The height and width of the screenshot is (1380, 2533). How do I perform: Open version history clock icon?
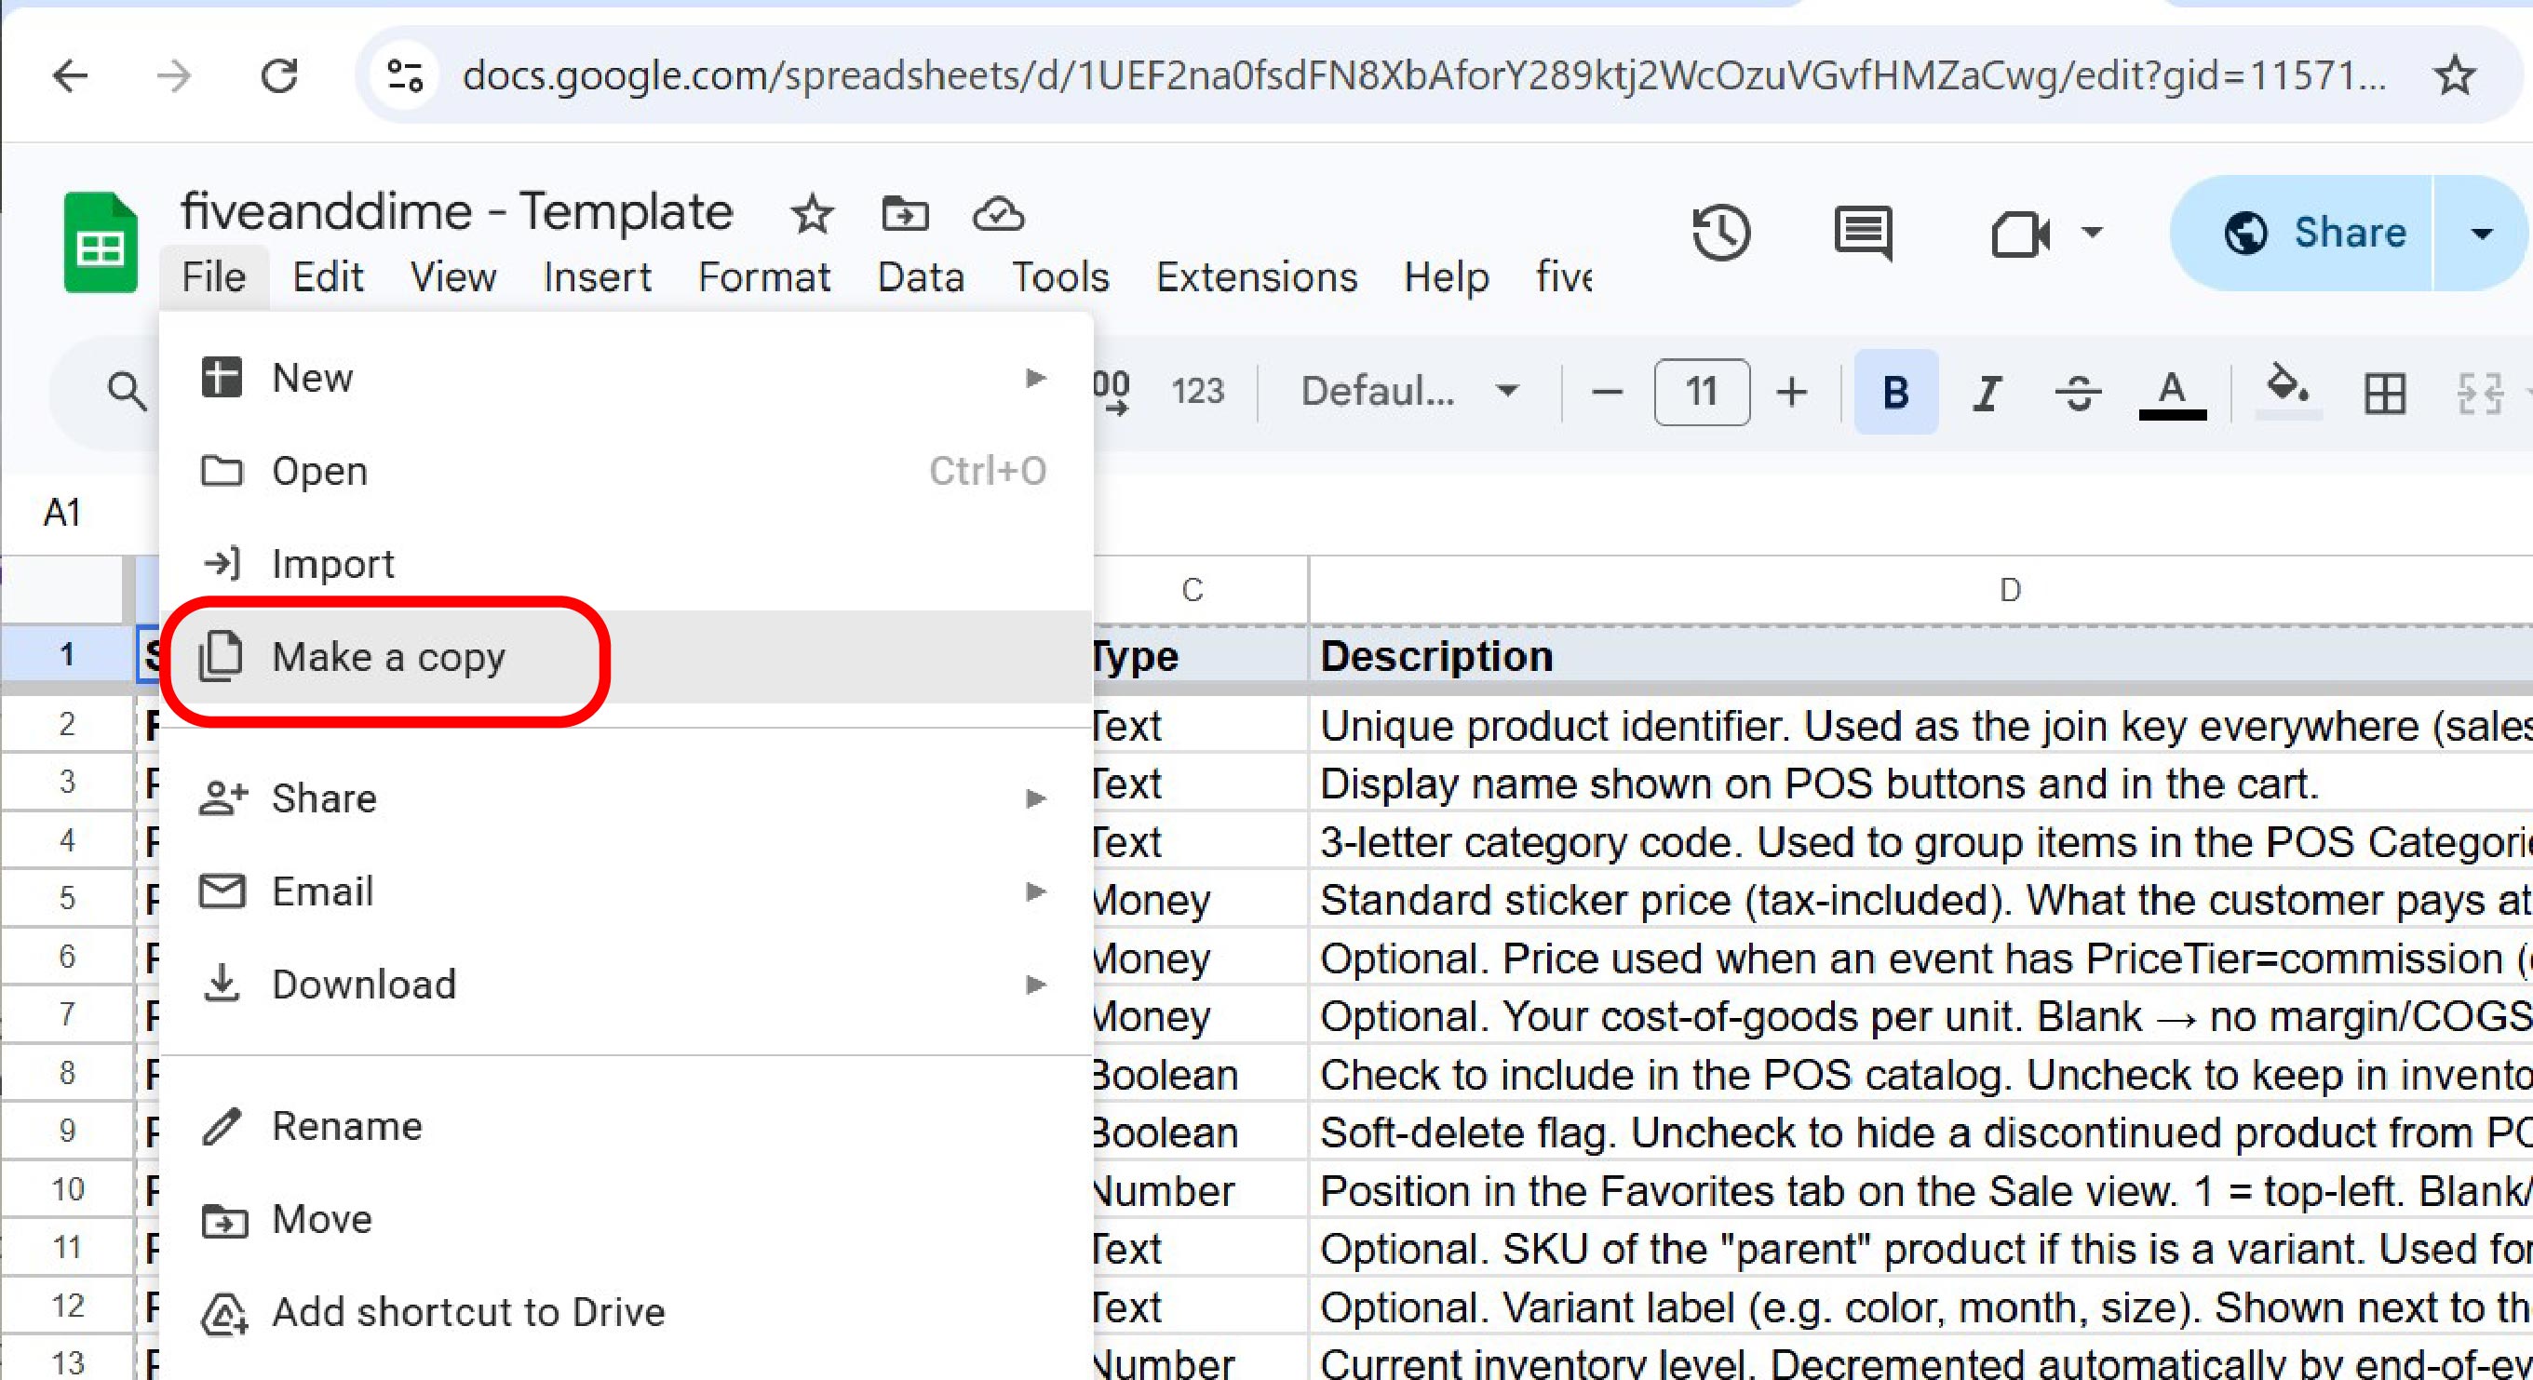[x=1721, y=233]
